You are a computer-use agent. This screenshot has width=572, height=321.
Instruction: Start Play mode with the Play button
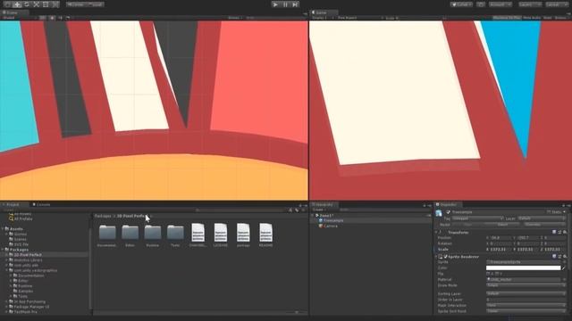coord(275,4)
